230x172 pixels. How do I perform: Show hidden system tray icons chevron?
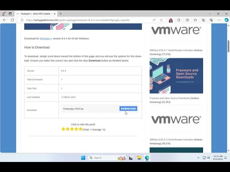click(198, 158)
